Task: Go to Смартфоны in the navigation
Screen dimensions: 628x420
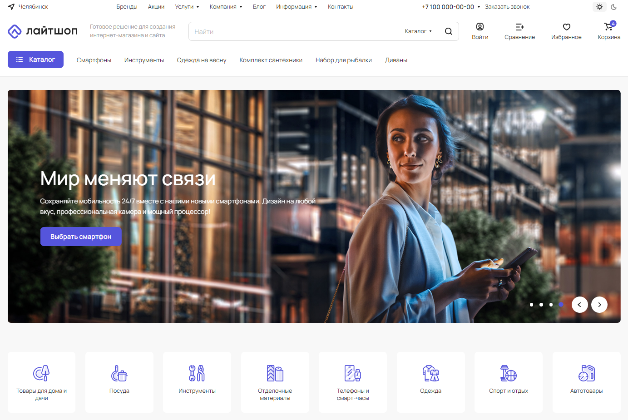Action: coord(94,60)
